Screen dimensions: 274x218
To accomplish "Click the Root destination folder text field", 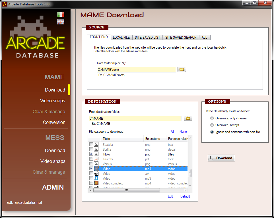I will tap(135, 119).
